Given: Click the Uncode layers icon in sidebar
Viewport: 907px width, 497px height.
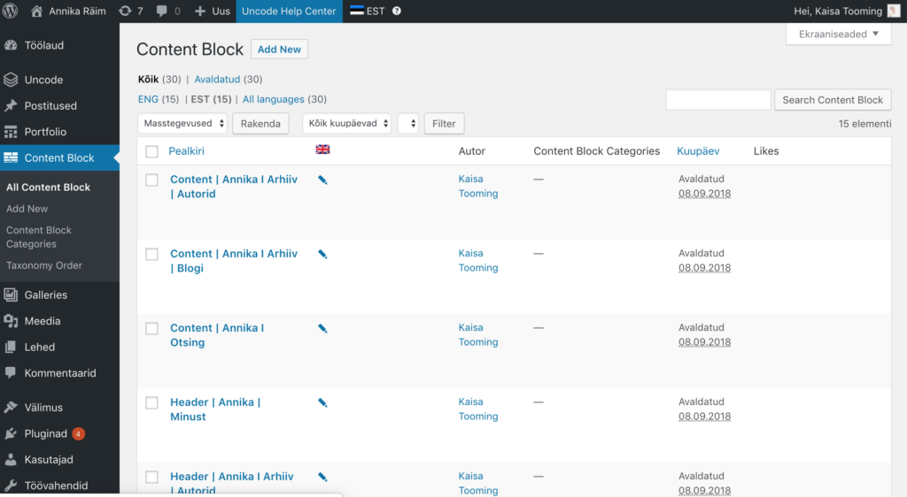Looking at the screenshot, I should pyautogui.click(x=11, y=80).
